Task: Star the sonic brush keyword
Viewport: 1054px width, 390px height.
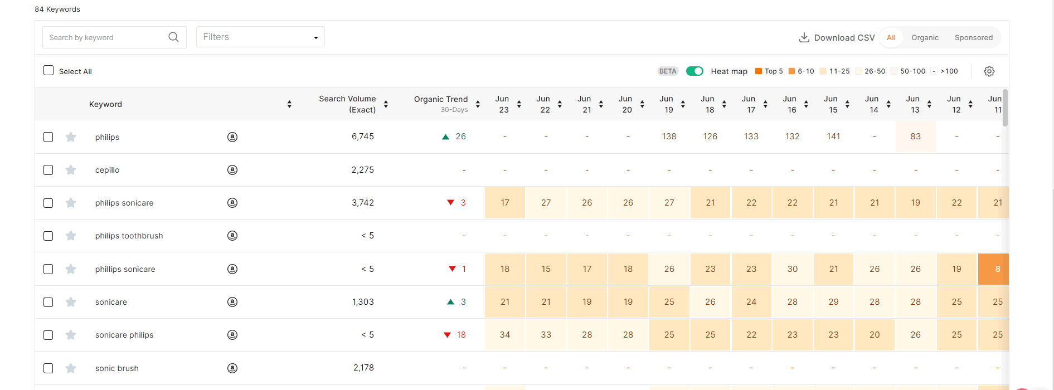Action: pos(71,368)
